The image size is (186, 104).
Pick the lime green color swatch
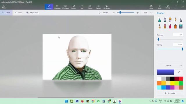177,83
